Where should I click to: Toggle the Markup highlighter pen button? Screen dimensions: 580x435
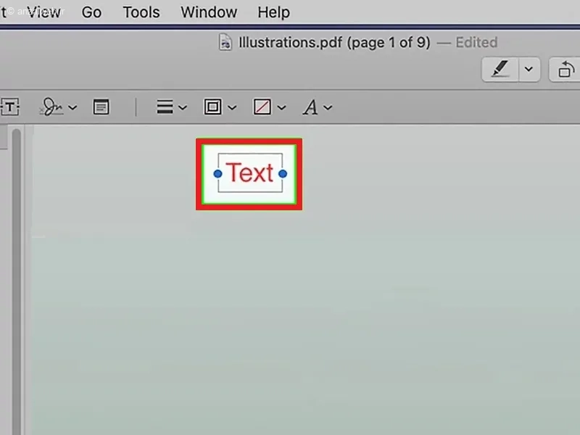tap(500, 69)
